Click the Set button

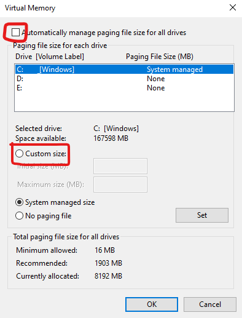pos(202,215)
